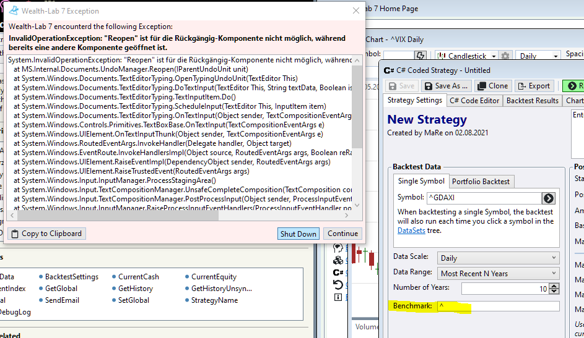584x338 pixels.
Task: Click the Shut Down button
Action: pyautogui.click(x=299, y=234)
